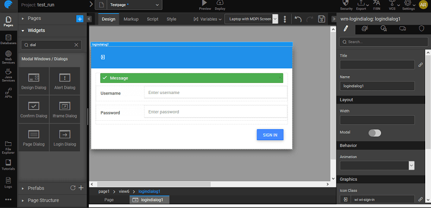Select the Iframe Dialog widget
This screenshot has width=431, height=208.
pyautogui.click(x=65, y=110)
